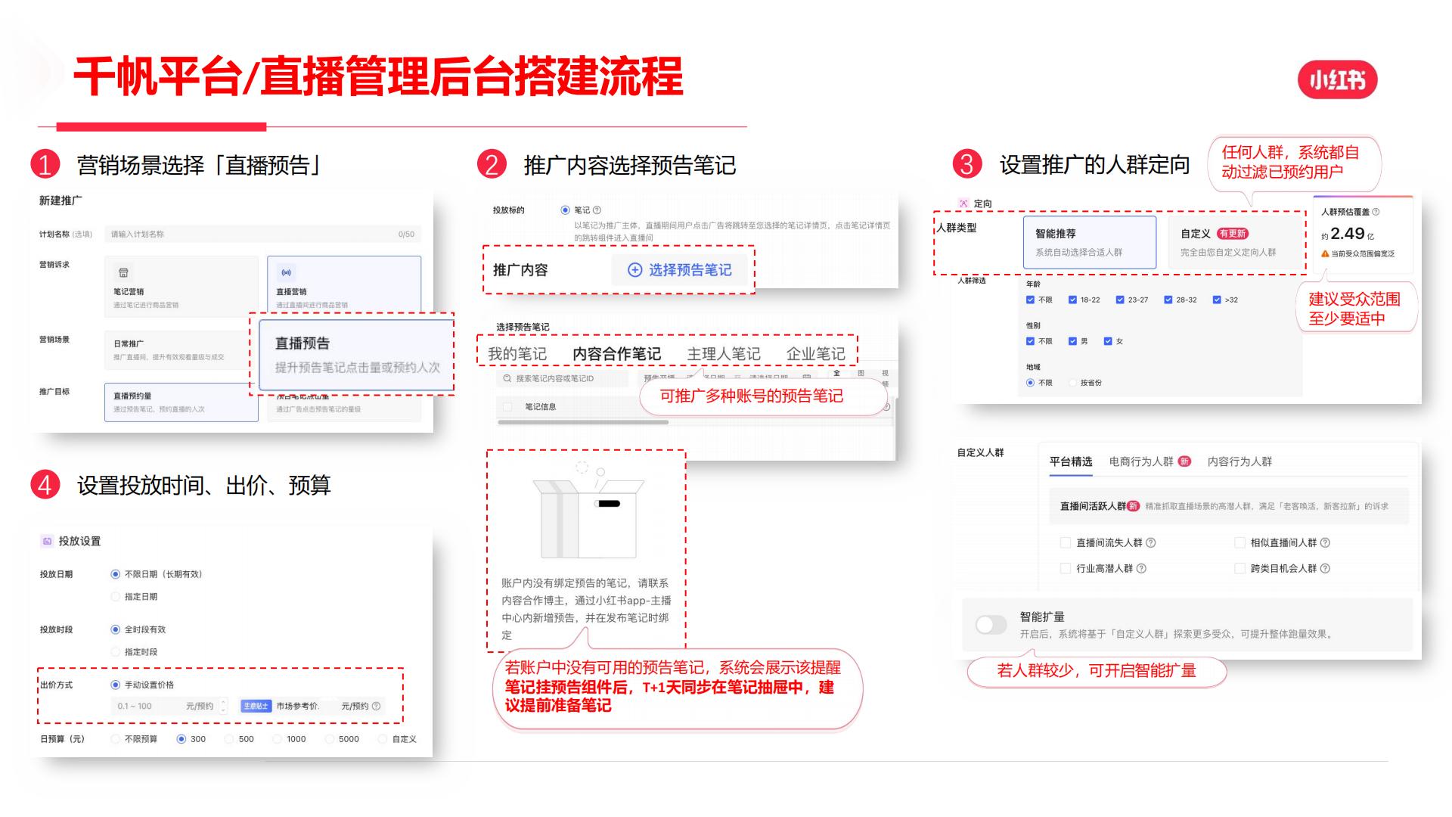Switch to 内容合作笔记 tab
1452x817 pixels.
[x=616, y=354]
